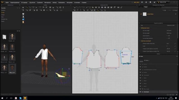Toggle avatar display icon in 3D view
Viewport: 179px width, 100px height.
click(23, 17)
